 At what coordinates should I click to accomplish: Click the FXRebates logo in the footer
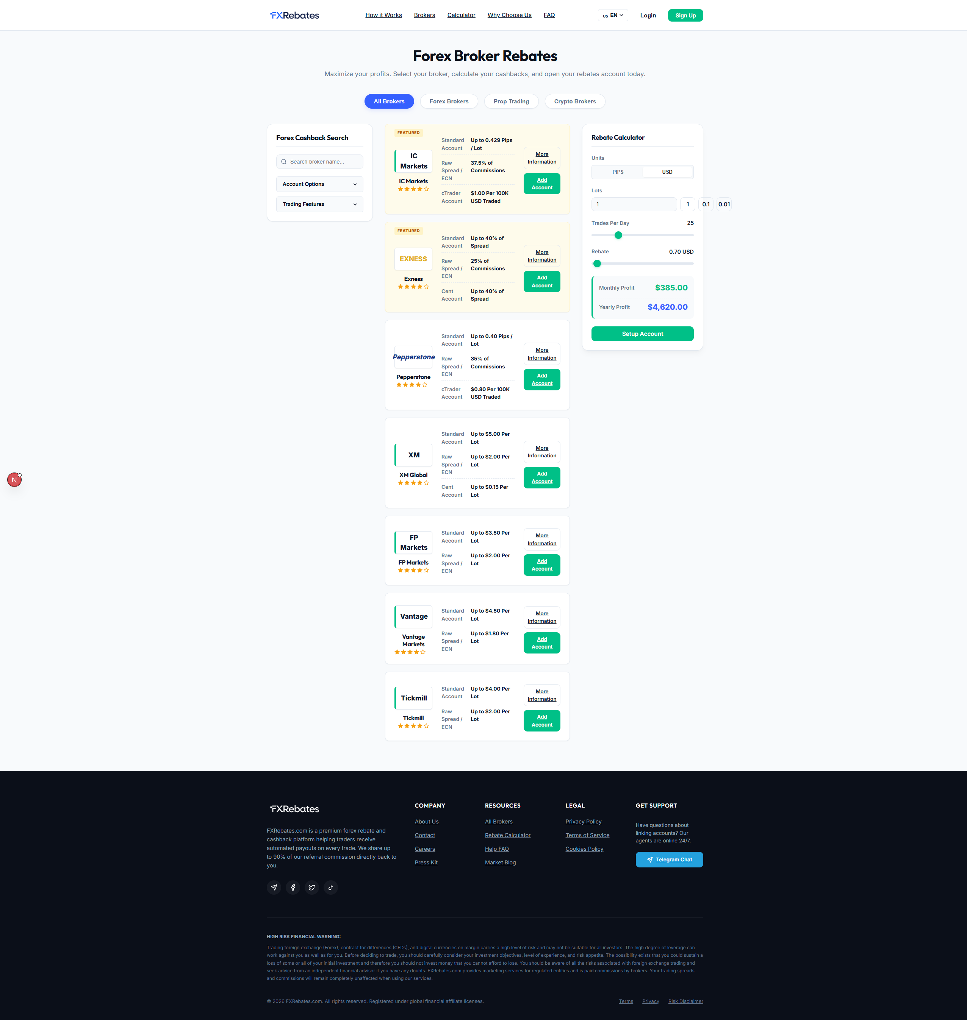[294, 809]
